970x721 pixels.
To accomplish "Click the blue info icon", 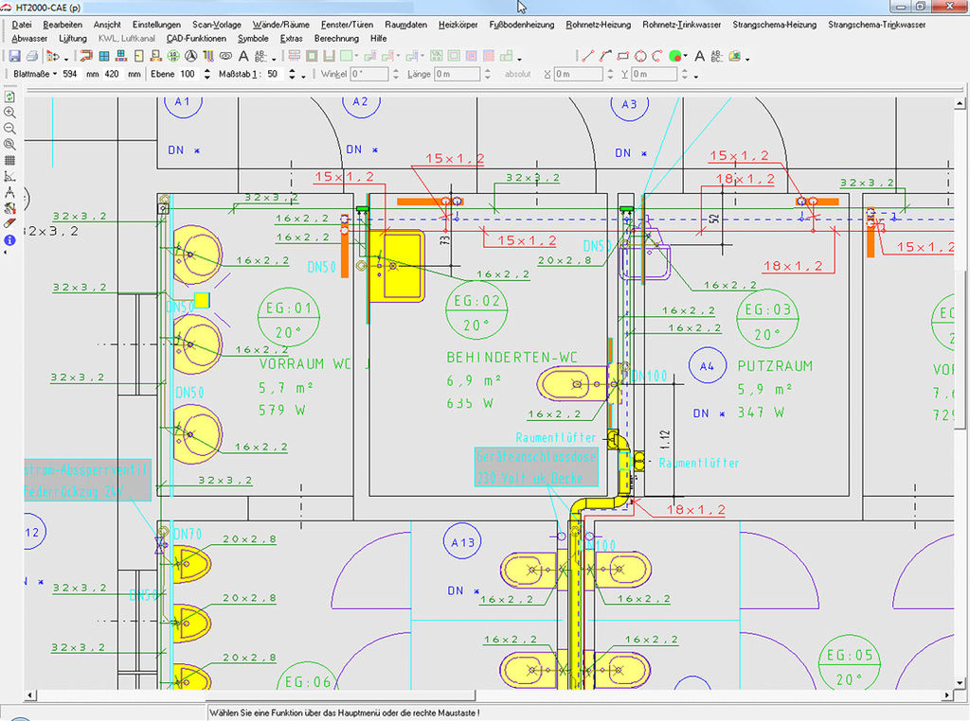I will point(9,240).
